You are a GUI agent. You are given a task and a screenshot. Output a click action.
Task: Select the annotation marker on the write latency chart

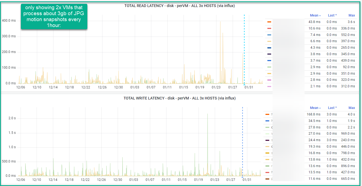(242, 177)
